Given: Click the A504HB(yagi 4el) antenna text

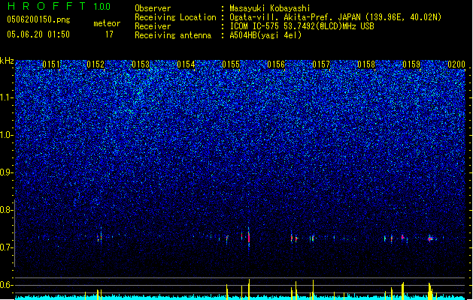Looking at the screenshot, I should point(265,35).
